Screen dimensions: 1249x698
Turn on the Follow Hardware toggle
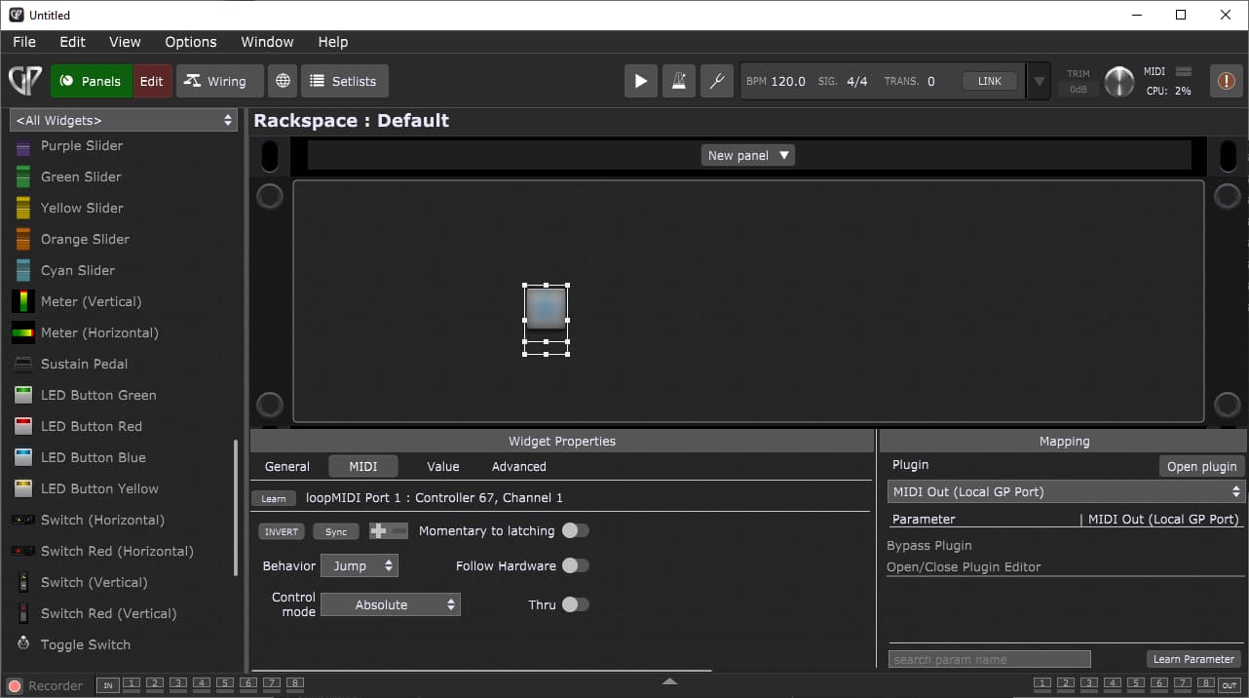[x=575, y=565]
